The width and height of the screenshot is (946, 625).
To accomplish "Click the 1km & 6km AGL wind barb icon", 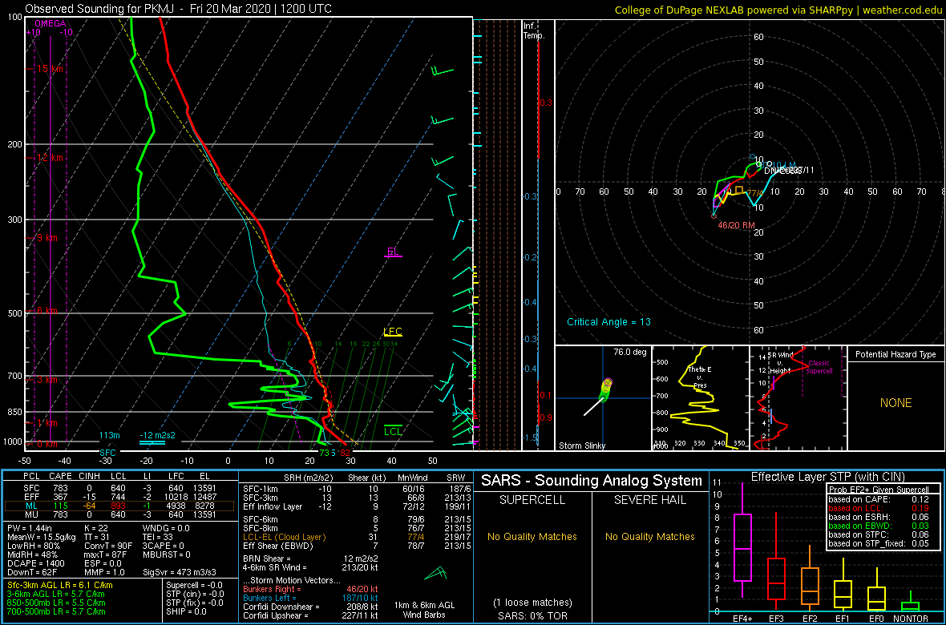I will pos(435,572).
